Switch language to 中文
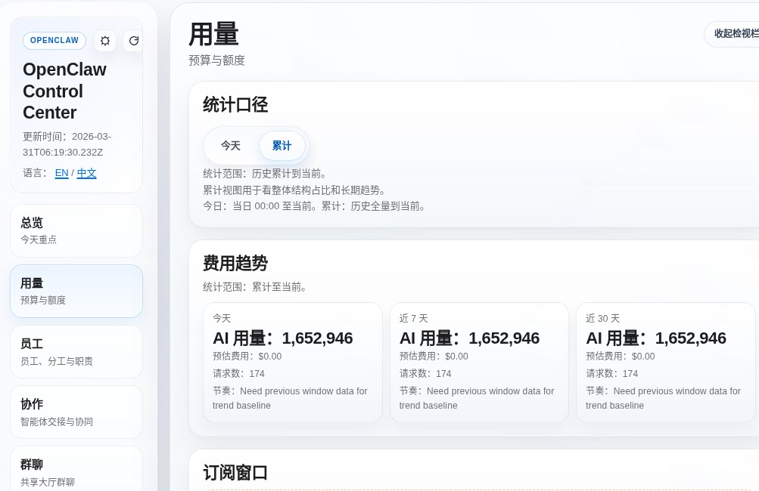Viewport: 759px width, 491px height. tap(87, 173)
